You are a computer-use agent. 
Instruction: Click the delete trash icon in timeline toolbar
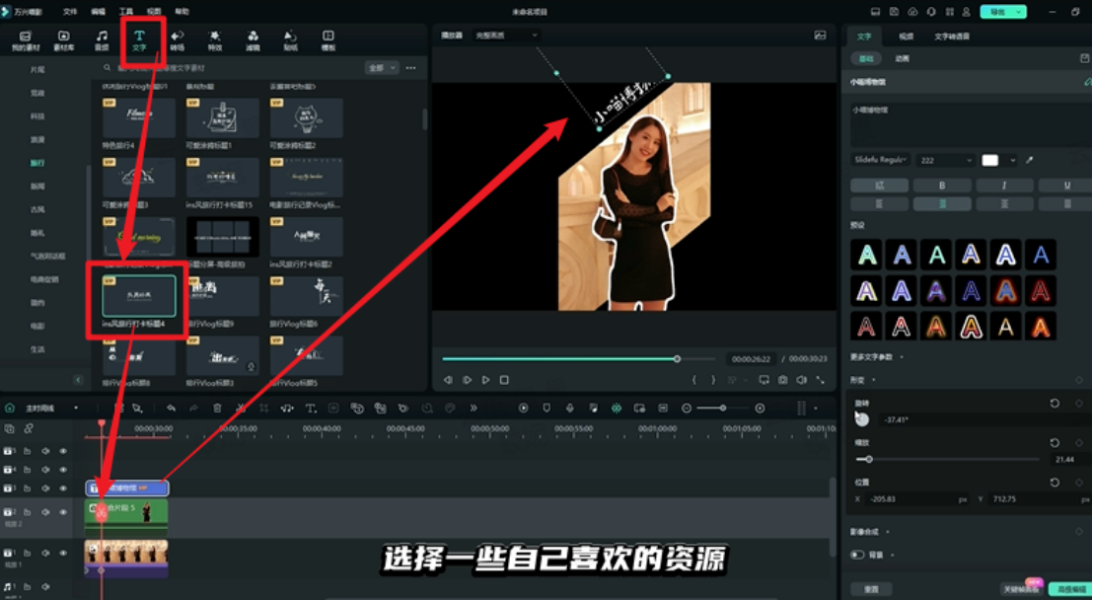pyautogui.click(x=217, y=408)
